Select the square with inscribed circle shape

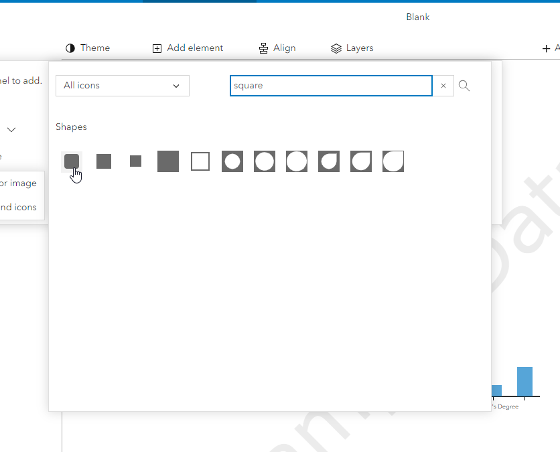click(x=232, y=161)
